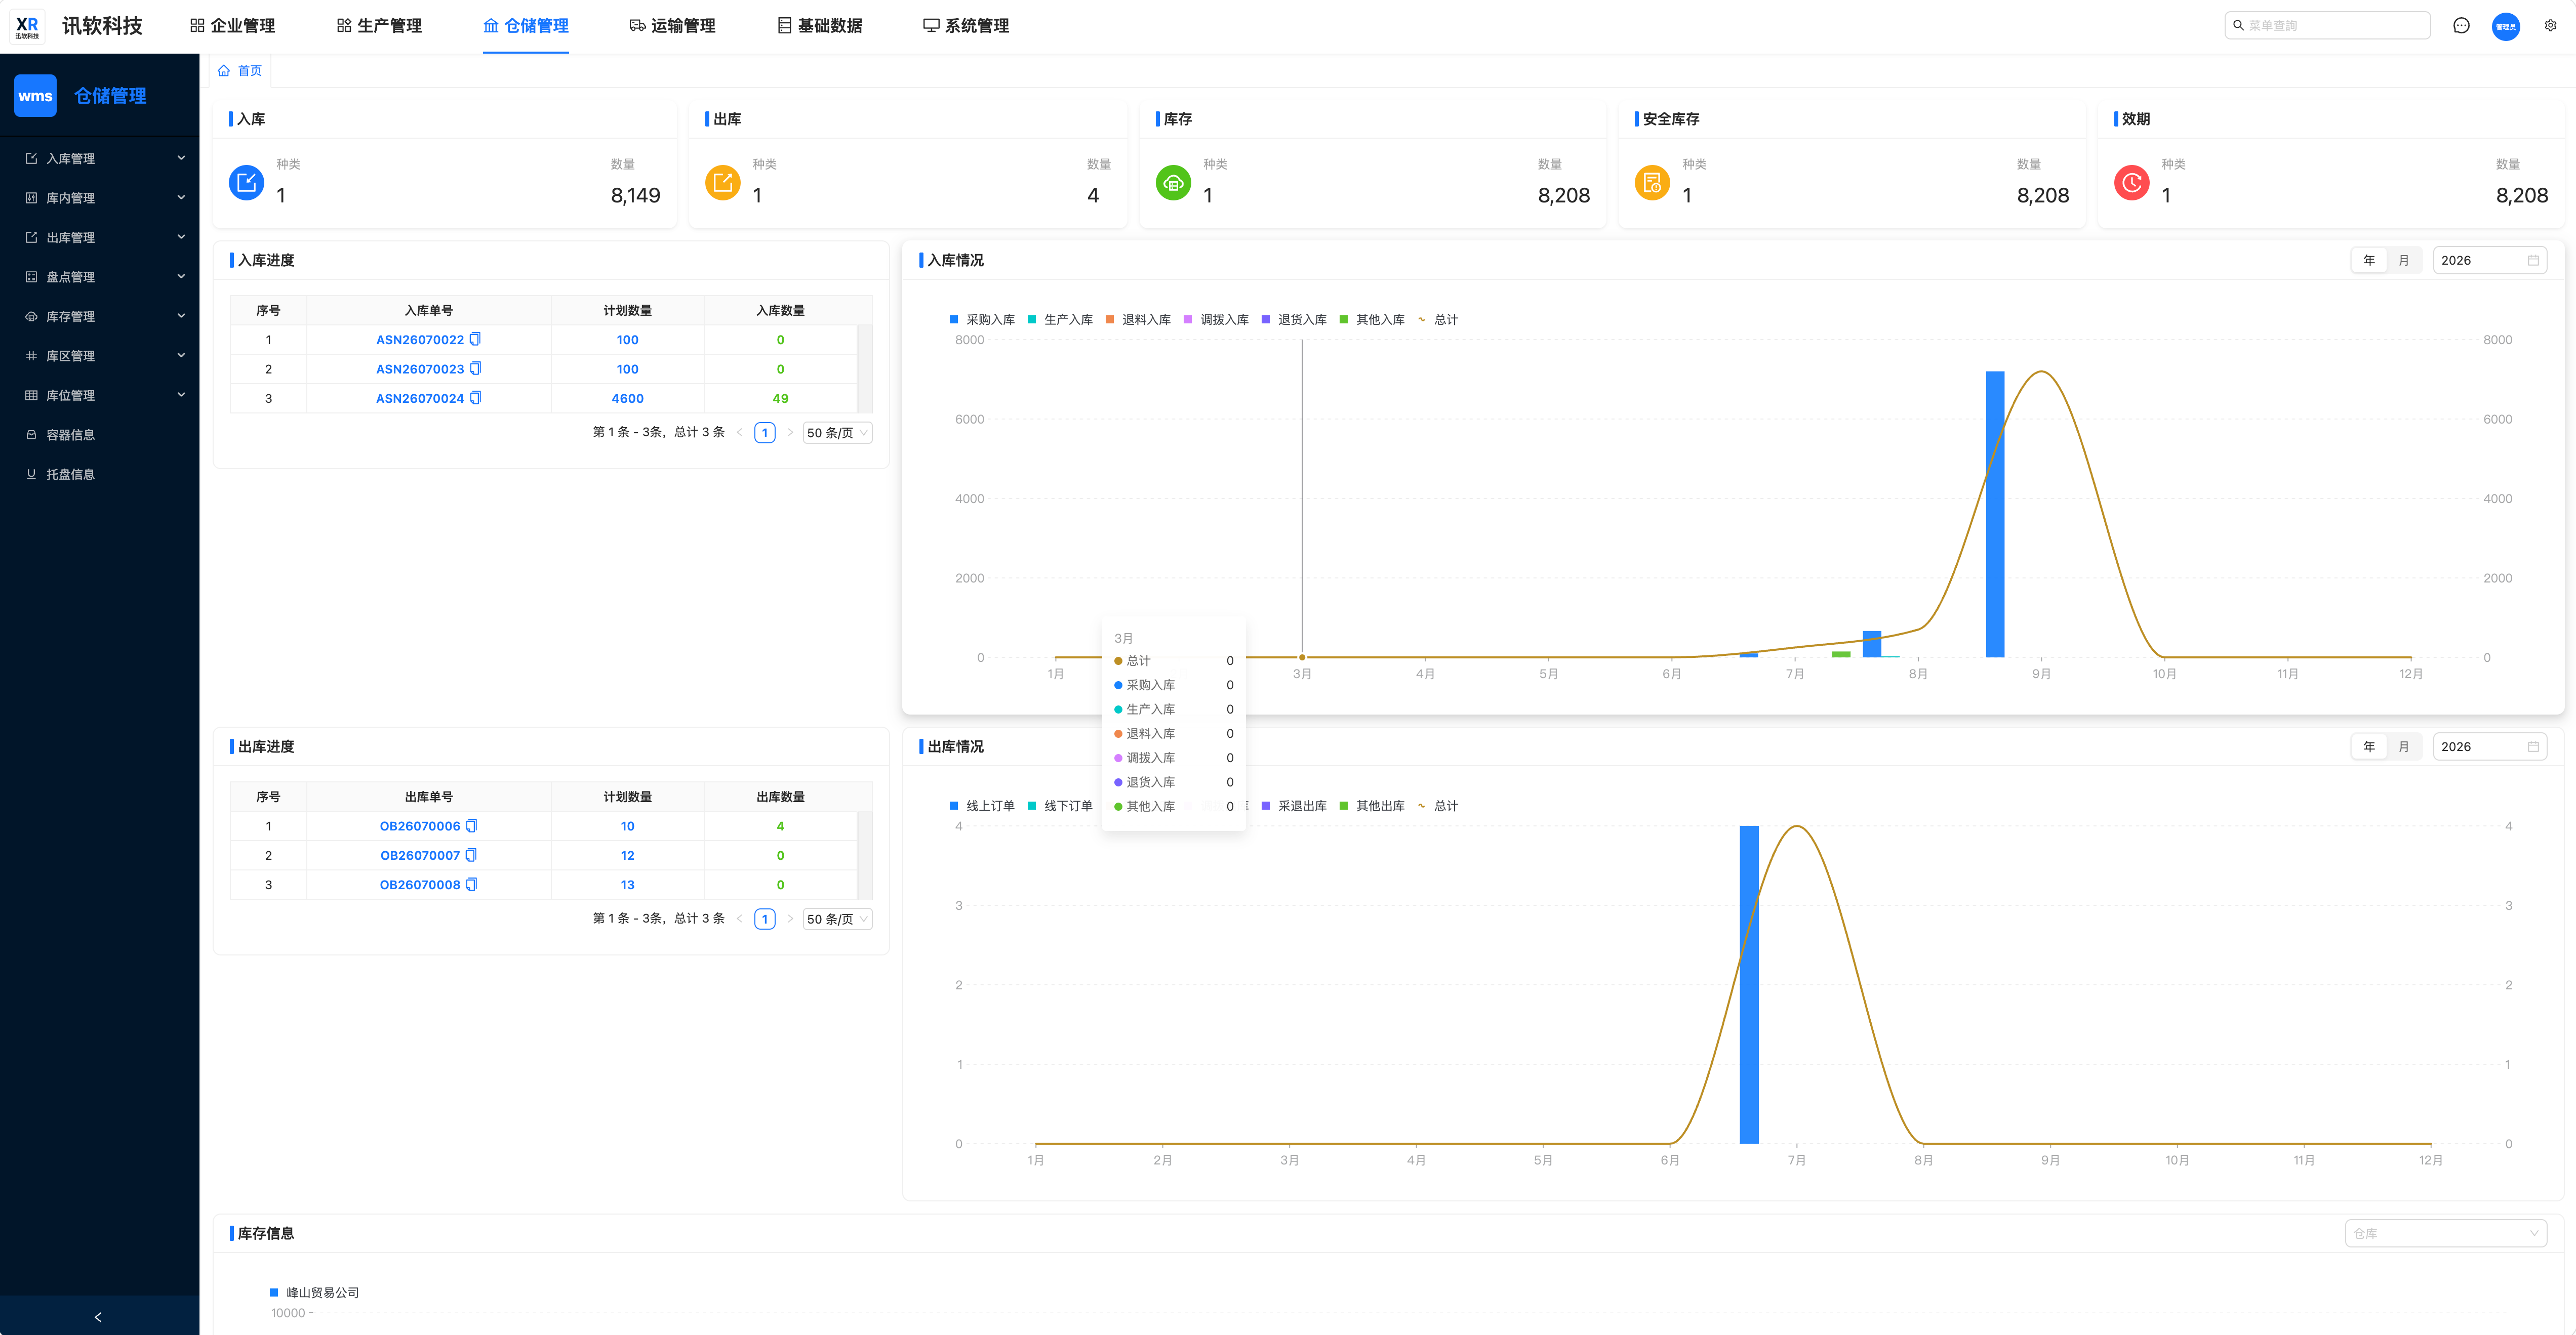Copy outbound order number OB26070008
The height and width of the screenshot is (1335, 2576).
pos(472,884)
